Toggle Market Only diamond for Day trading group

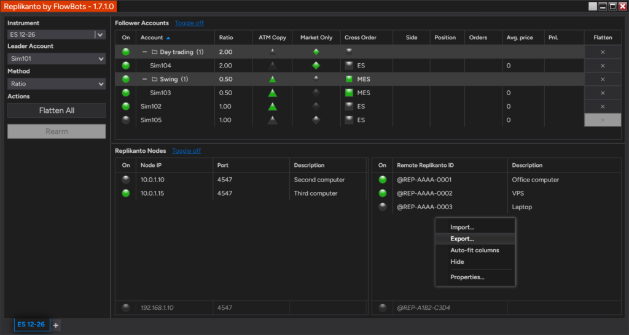pos(316,52)
